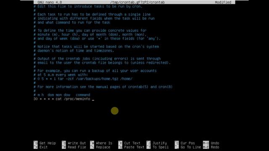Select the Write Out shortcut
Image resolution: width=269 pixels, height=151 pixels.
pyautogui.click(x=76, y=143)
